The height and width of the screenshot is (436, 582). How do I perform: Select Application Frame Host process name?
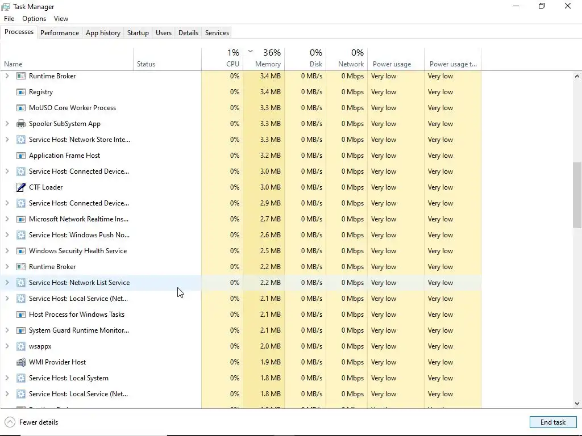click(x=65, y=156)
